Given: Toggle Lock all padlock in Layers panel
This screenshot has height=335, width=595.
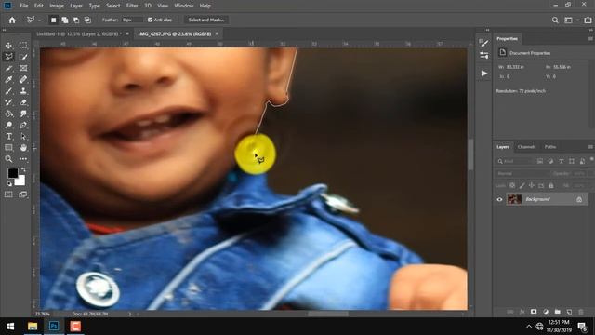Looking at the screenshot, I should click(x=551, y=185).
